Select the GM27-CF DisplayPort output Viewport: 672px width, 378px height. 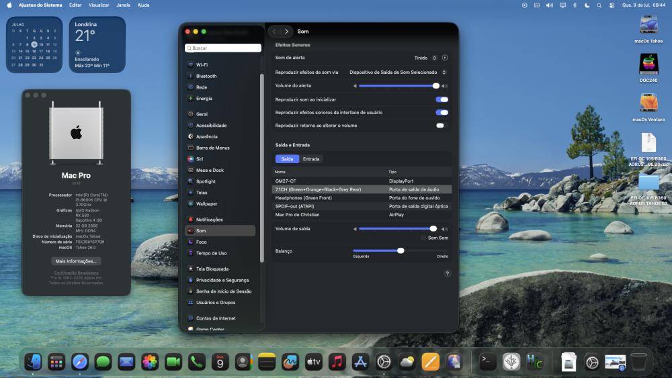(362, 181)
